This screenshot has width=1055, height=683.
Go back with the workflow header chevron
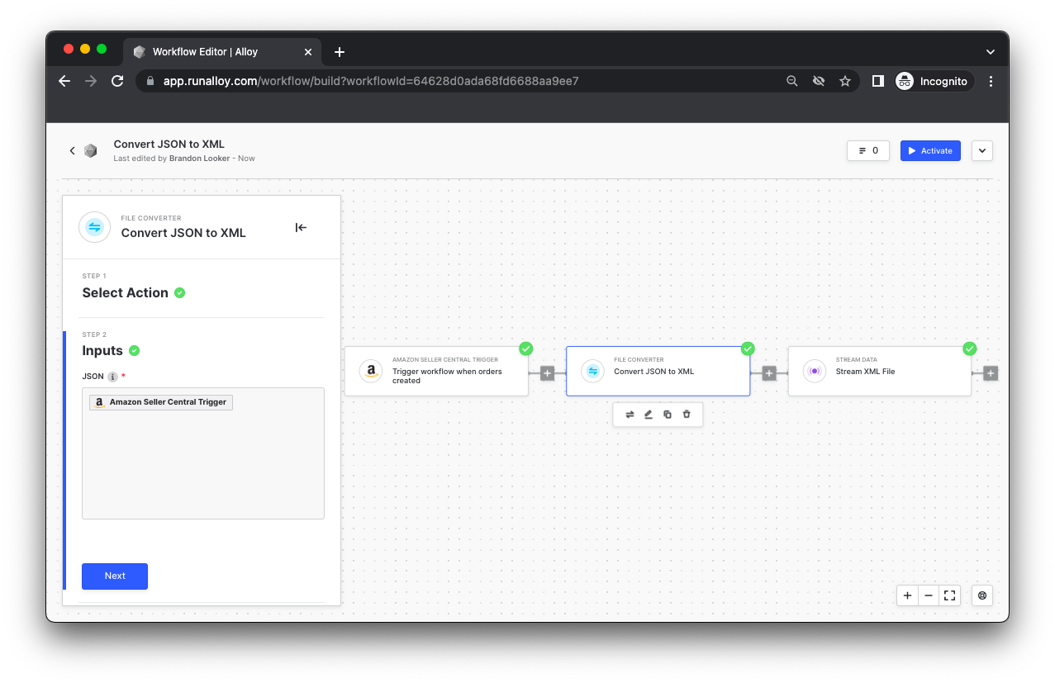point(72,150)
